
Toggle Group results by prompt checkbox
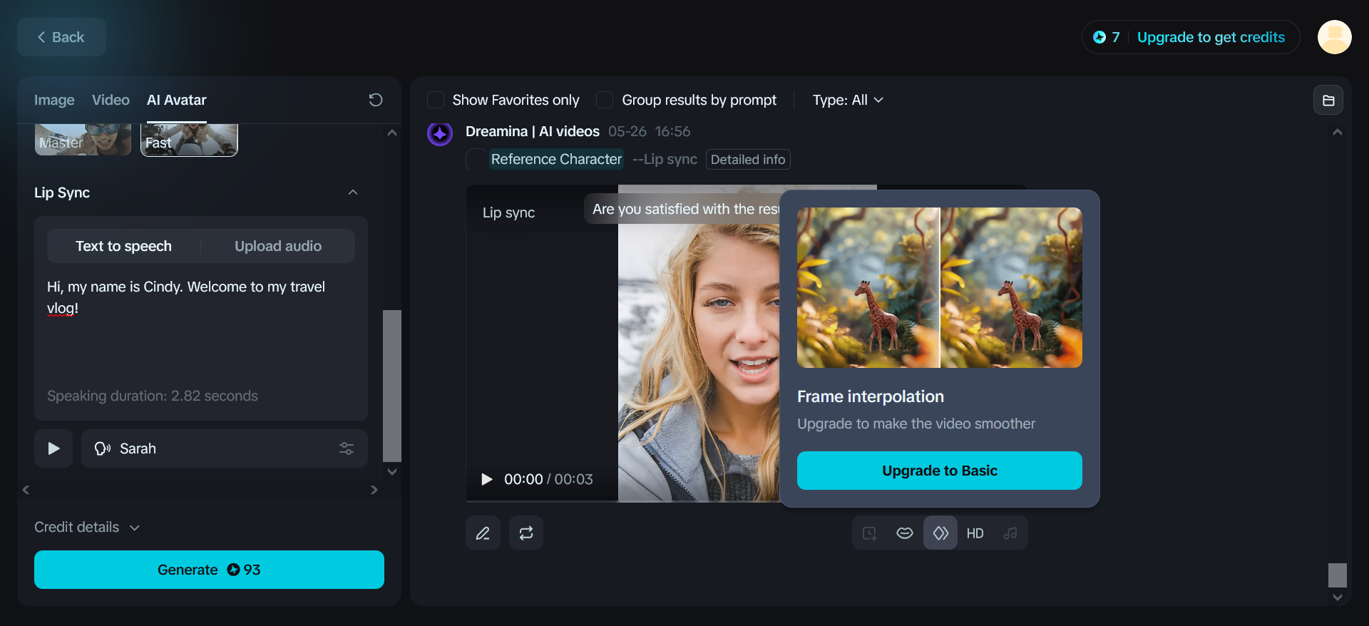(605, 100)
